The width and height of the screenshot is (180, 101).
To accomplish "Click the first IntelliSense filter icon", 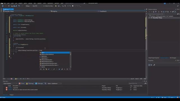I will [41, 69].
